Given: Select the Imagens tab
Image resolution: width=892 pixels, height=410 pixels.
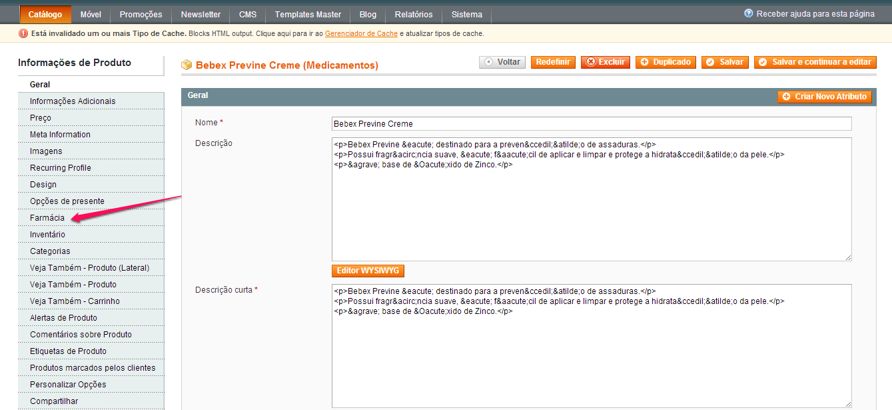Looking at the screenshot, I should [x=91, y=151].
